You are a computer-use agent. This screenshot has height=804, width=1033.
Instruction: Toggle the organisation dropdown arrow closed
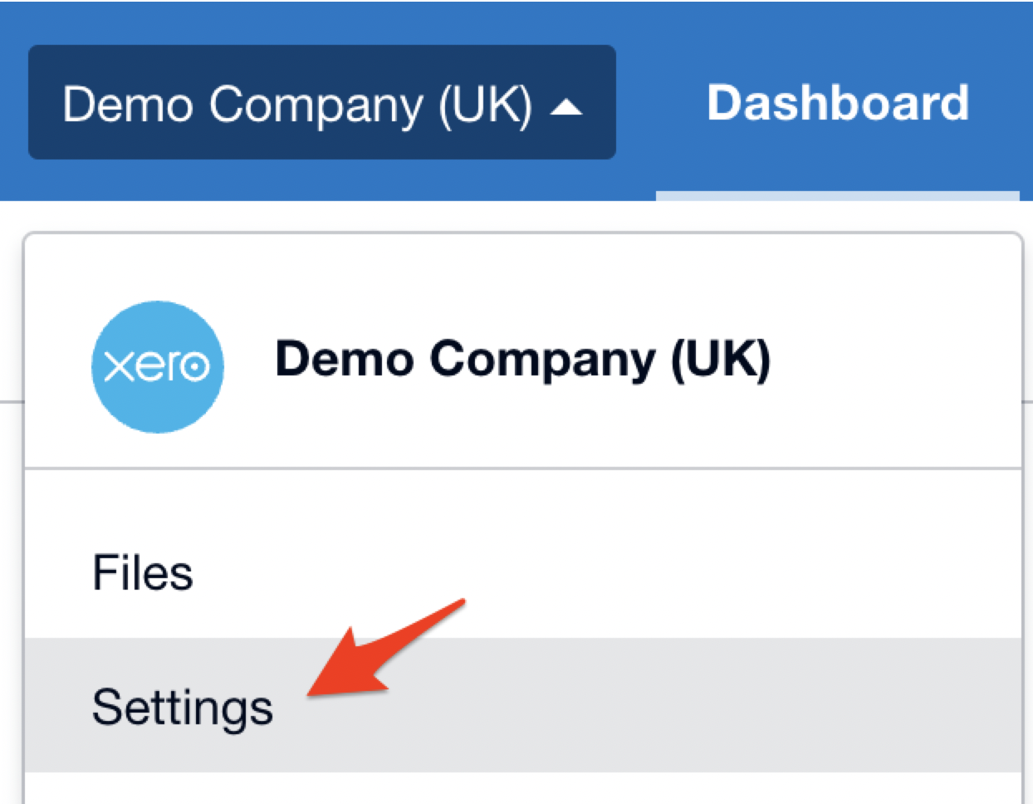pos(566,106)
